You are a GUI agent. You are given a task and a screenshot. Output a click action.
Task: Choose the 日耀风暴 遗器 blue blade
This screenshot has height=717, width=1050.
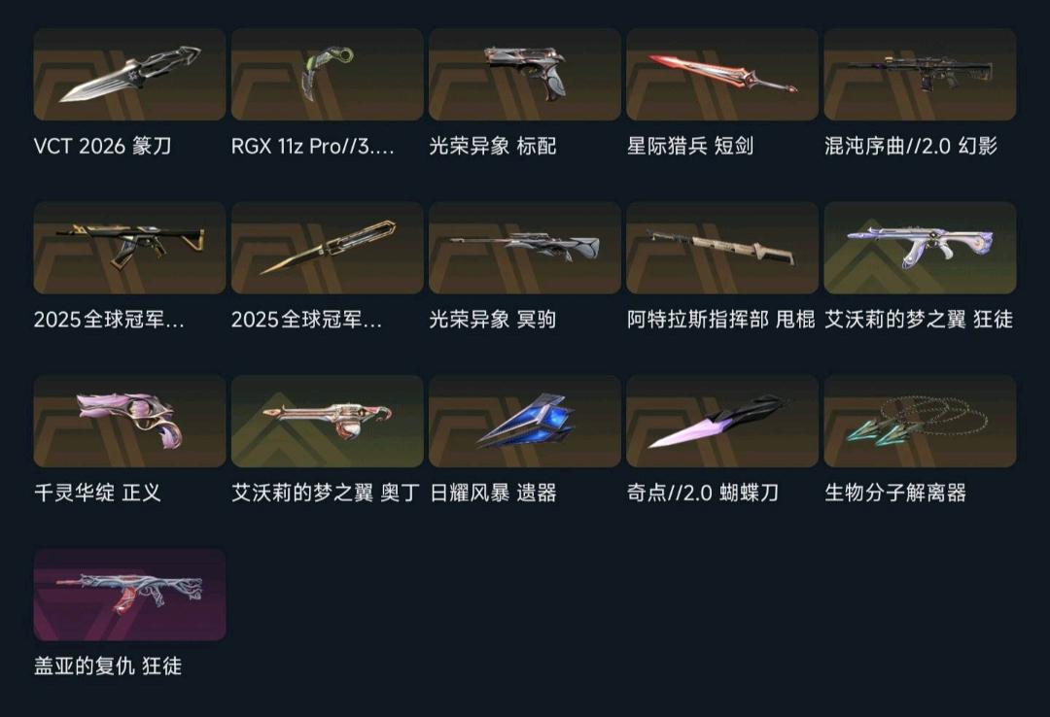point(524,421)
